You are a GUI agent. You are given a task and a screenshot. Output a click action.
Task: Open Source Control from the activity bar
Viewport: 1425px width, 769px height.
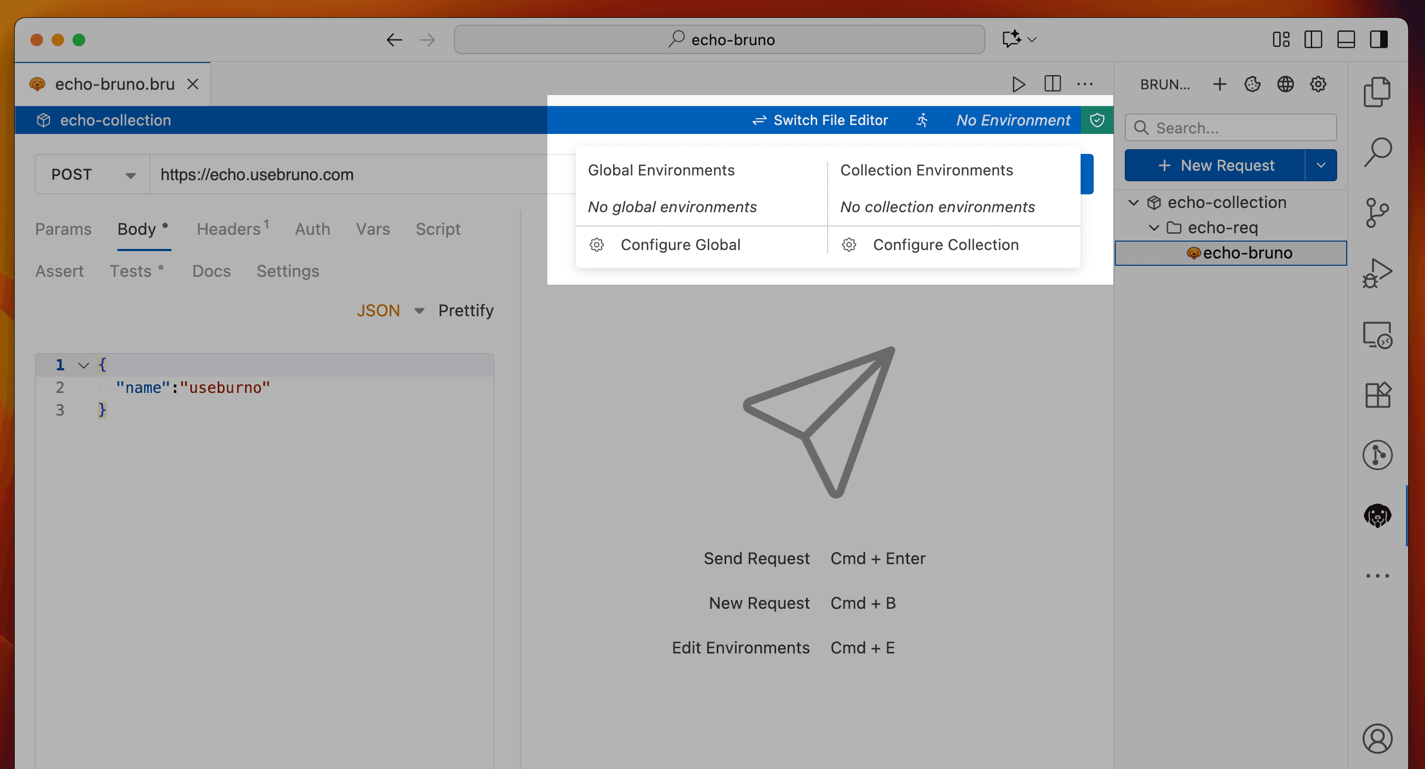tap(1378, 212)
